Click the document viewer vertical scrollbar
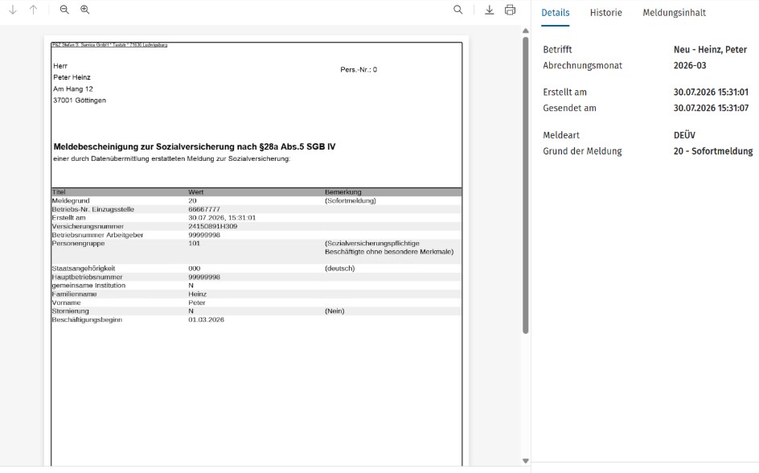The width and height of the screenshot is (759, 473). [x=526, y=185]
